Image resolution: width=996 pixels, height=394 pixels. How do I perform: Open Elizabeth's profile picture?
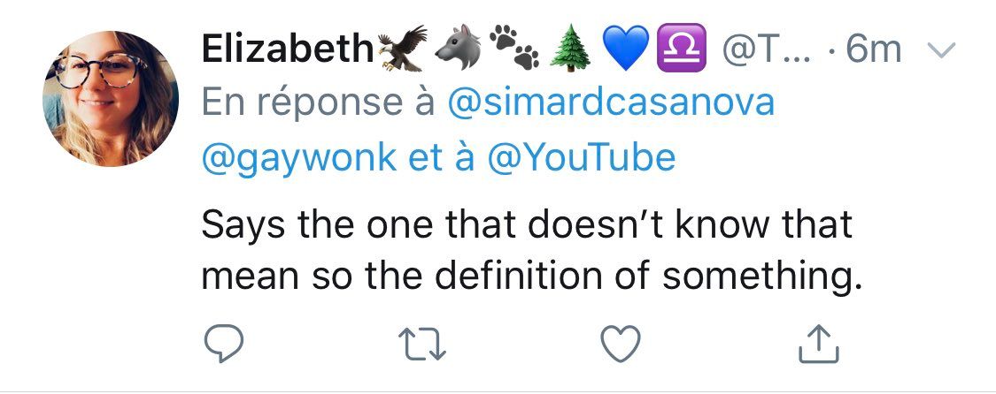pos(111,98)
